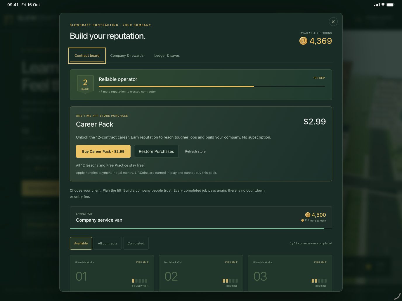Click the Company service van label
The image size is (402, 301).
tap(99, 220)
